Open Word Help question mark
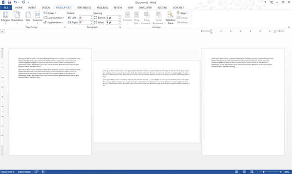The height and width of the screenshot is (174, 292). click(265, 2)
